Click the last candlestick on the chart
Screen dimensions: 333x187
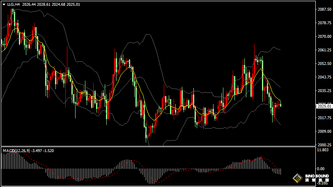tap(280, 105)
